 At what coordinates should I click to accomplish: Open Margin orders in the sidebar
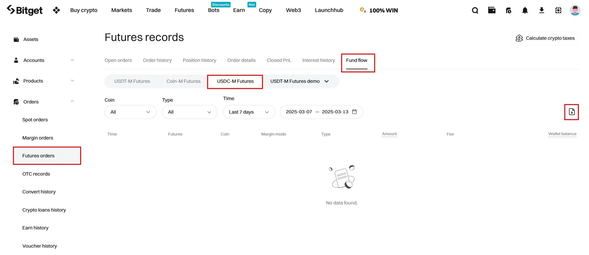coord(38,138)
